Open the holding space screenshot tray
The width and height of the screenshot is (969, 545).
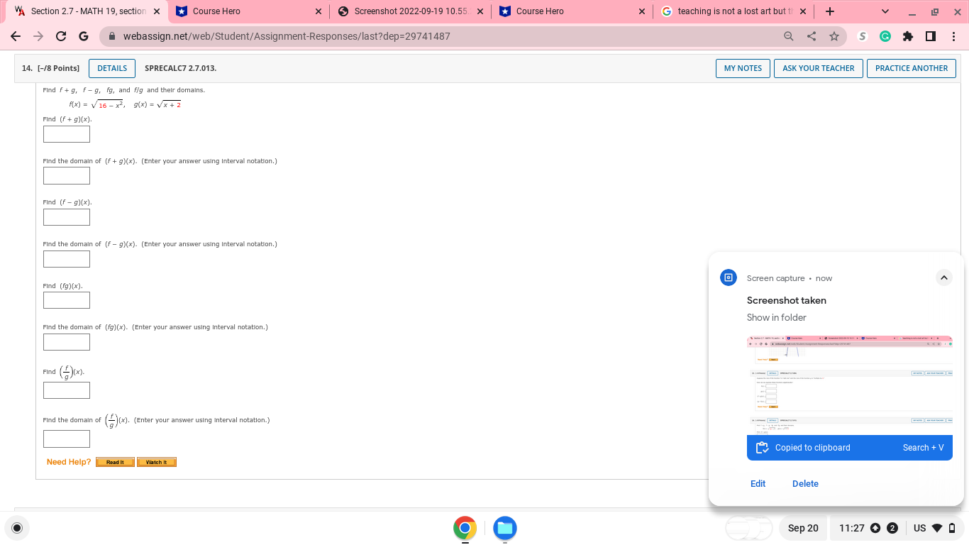tap(748, 528)
